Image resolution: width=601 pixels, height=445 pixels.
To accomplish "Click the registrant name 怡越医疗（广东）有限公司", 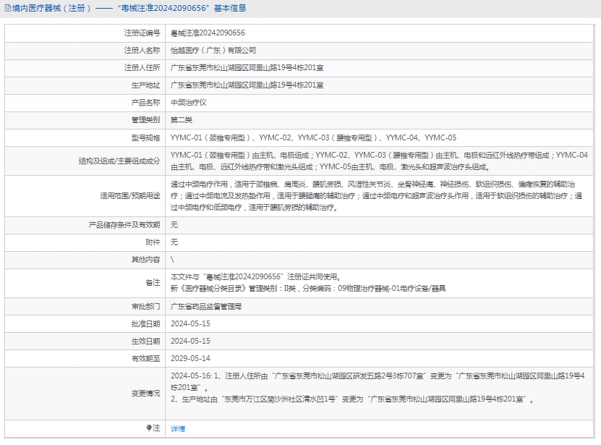I will click(x=213, y=51).
